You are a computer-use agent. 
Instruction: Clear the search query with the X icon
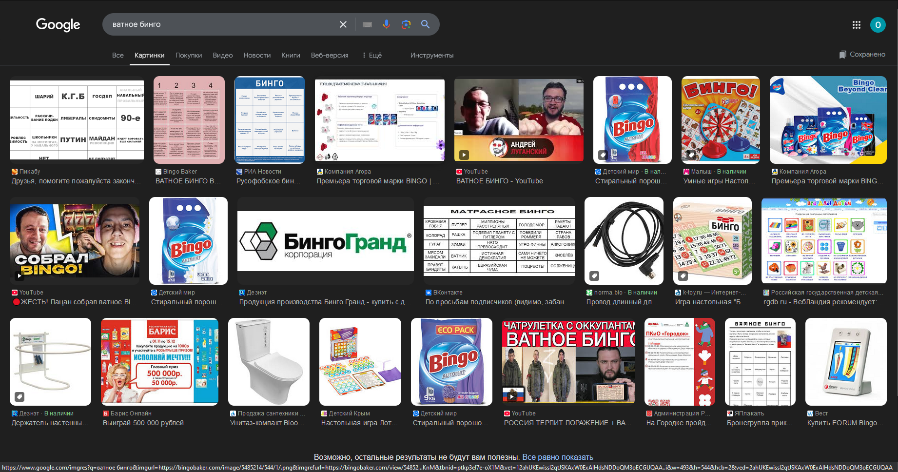343,24
